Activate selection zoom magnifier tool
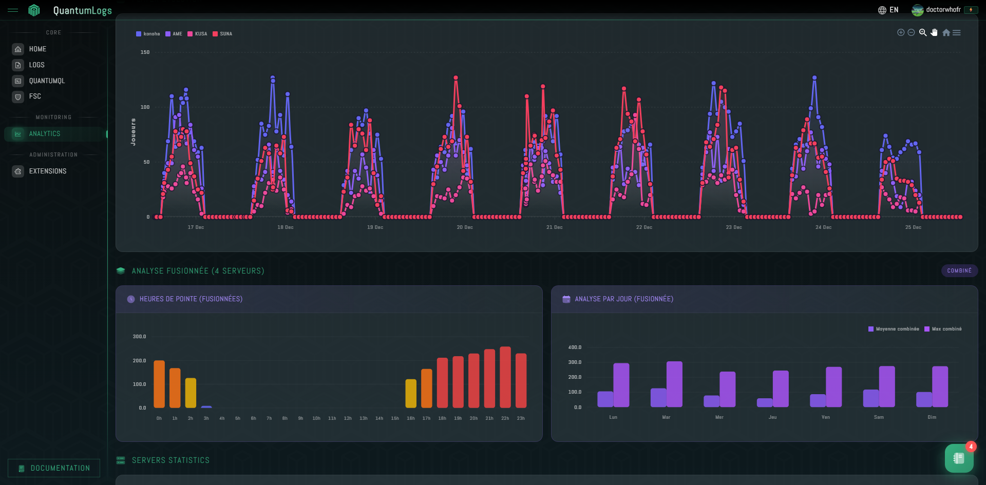Viewport: 986px width, 485px height. click(x=923, y=32)
